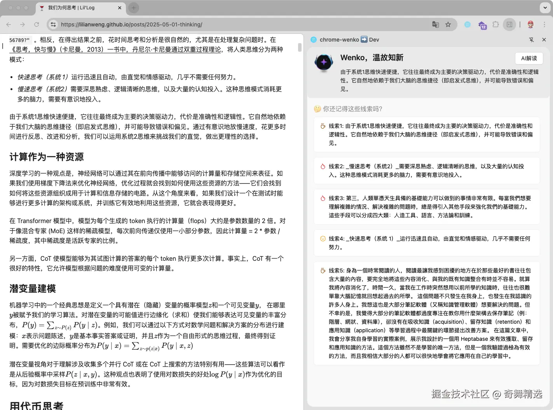The height and width of the screenshot is (410, 553).
Task: Open the Extensions puzzle piece icon
Action: pyautogui.click(x=496, y=24)
